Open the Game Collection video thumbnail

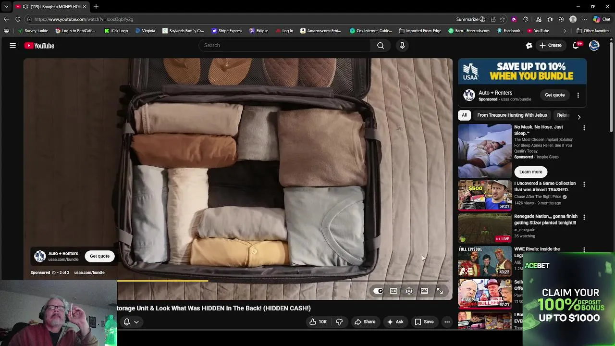click(485, 196)
